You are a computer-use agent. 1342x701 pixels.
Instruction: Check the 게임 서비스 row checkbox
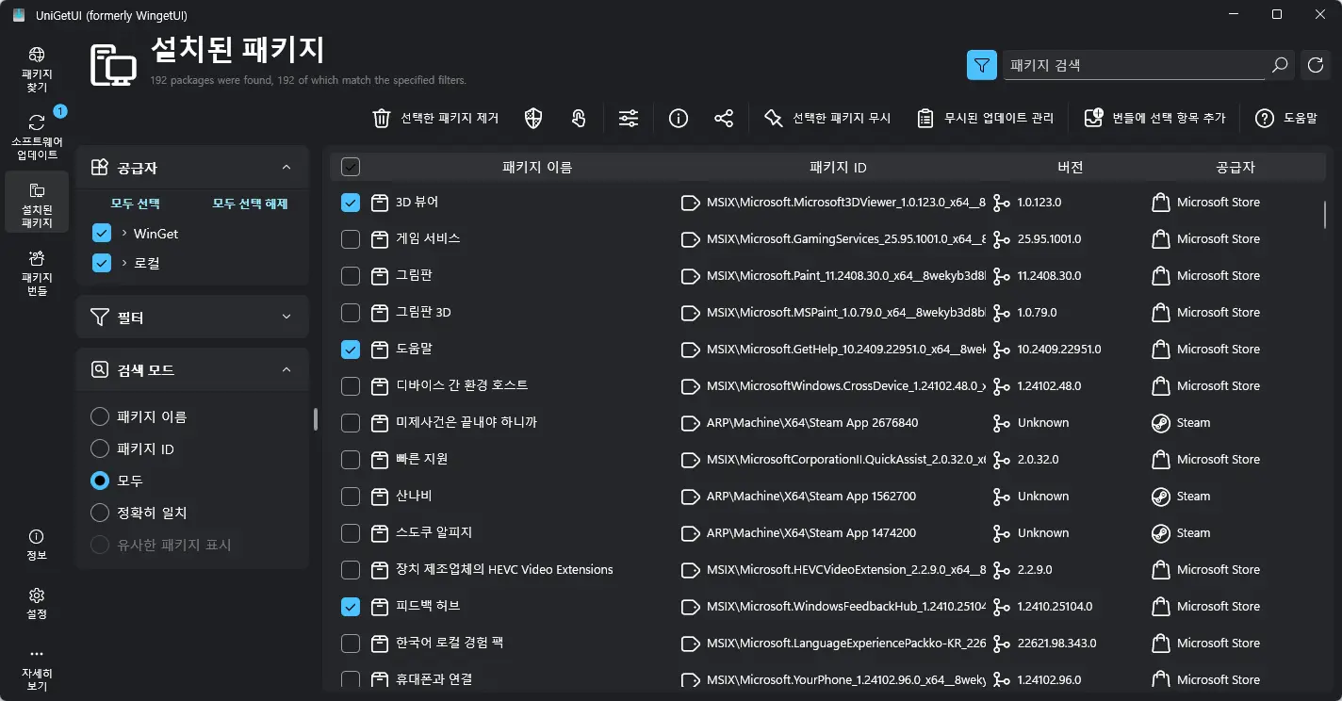[351, 239]
